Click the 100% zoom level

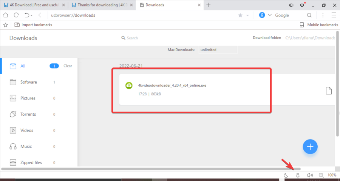tap(332, 175)
